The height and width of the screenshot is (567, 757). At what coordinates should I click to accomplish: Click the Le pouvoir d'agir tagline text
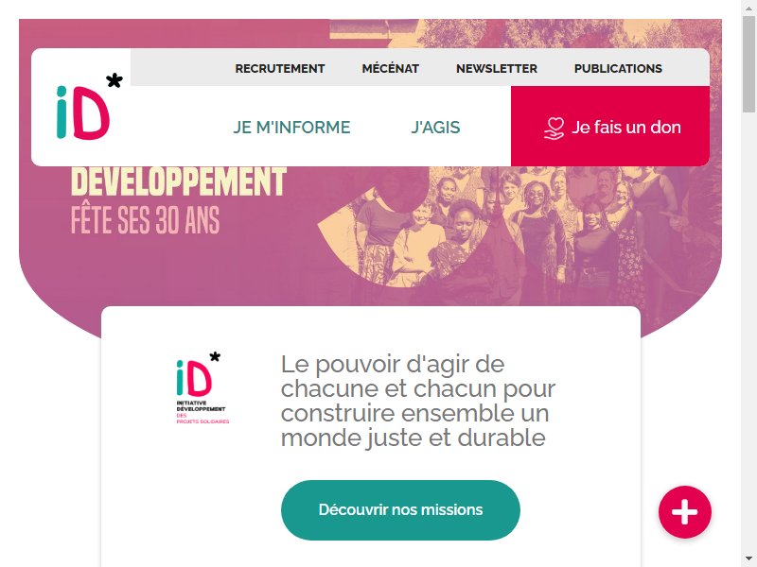tap(417, 401)
